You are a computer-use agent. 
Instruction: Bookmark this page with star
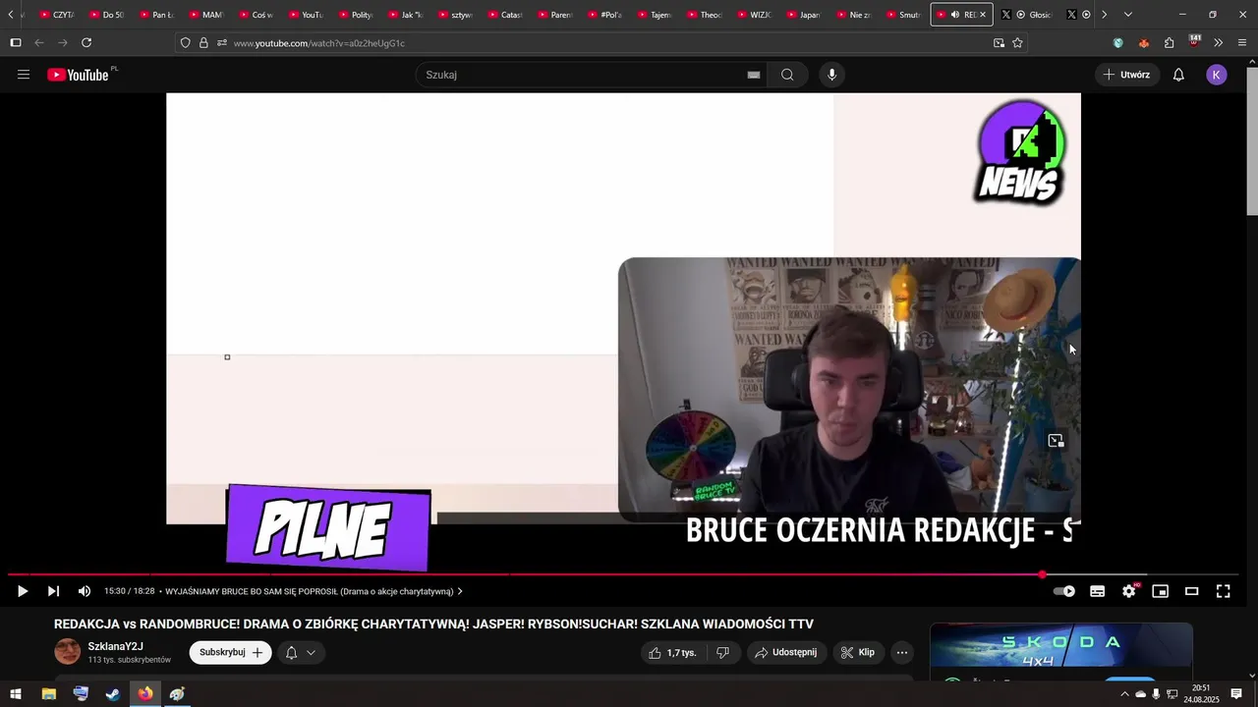coord(1017,43)
